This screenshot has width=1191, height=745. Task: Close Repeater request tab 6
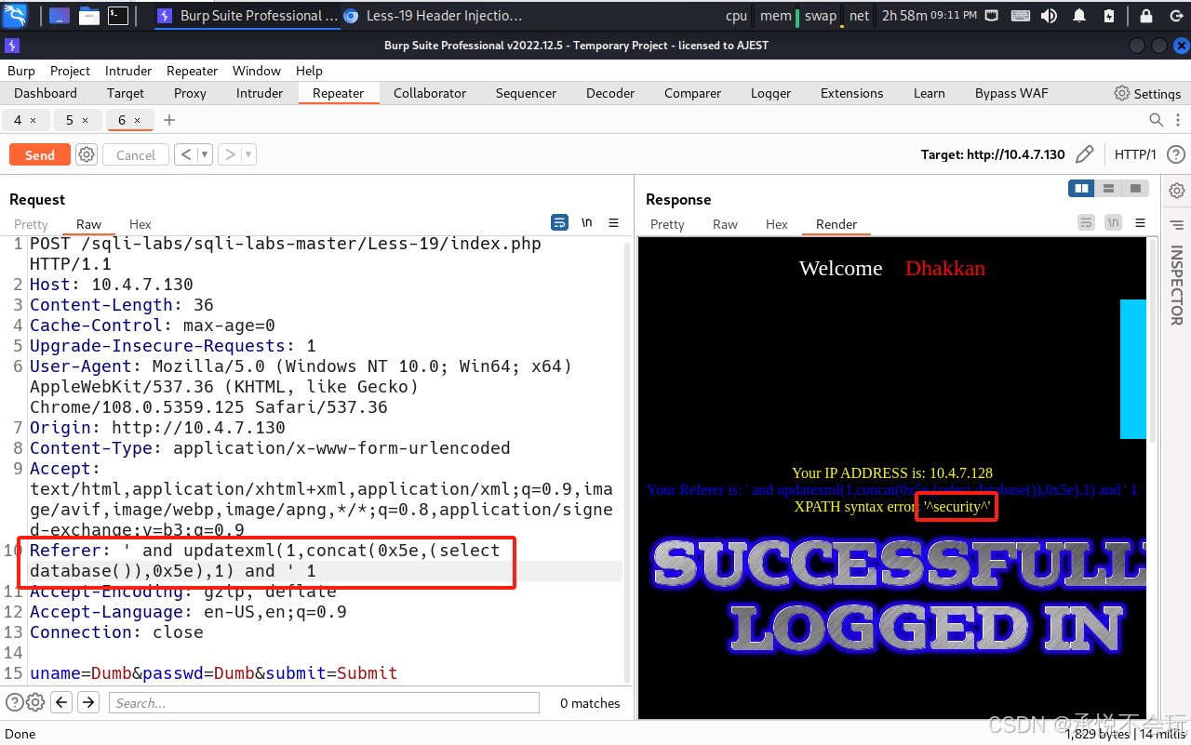pyautogui.click(x=138, y=120)
